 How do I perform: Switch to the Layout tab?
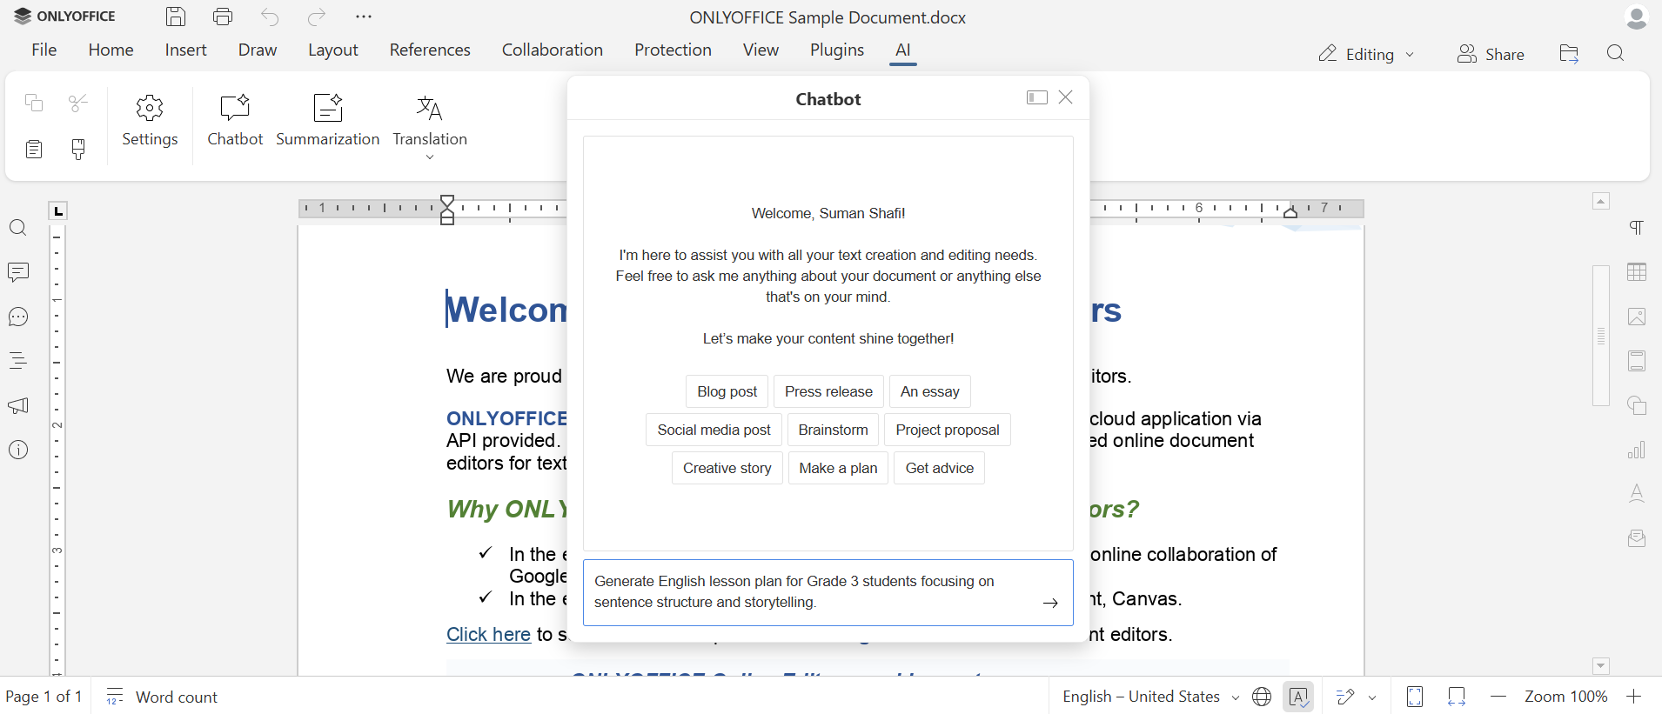tap(333, 50)
